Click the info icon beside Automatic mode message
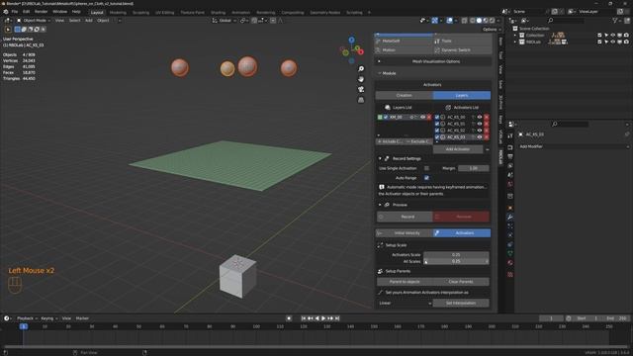 (x=382, y=187)
